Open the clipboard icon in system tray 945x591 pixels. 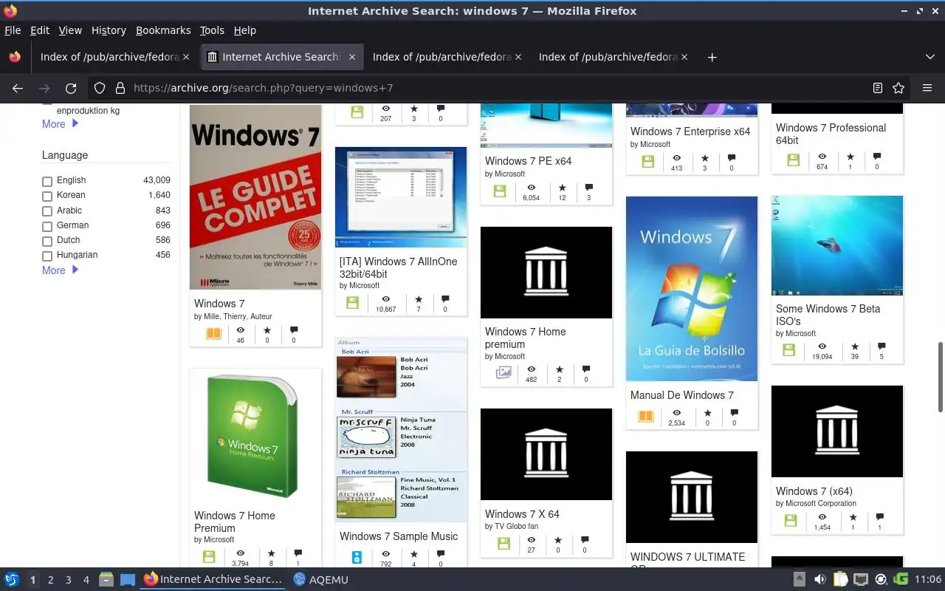click(840, 579)
